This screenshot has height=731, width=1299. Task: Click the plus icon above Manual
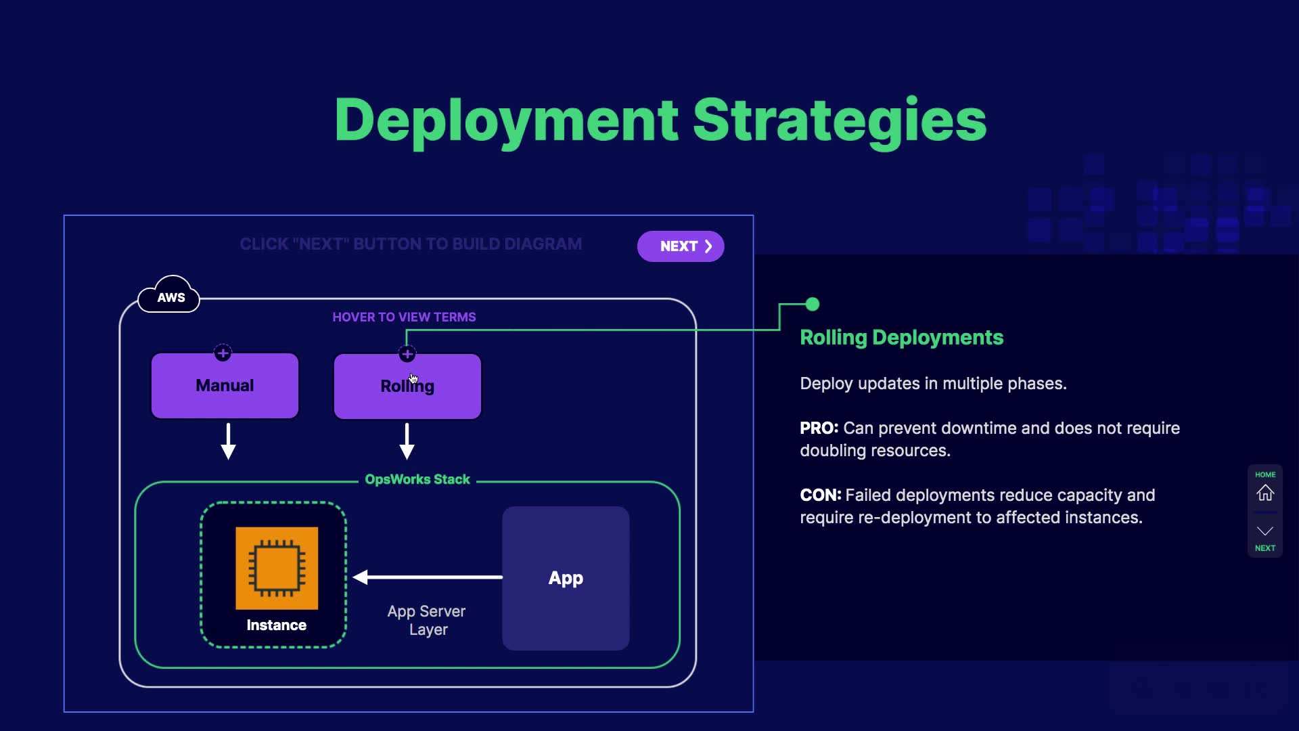223,353
